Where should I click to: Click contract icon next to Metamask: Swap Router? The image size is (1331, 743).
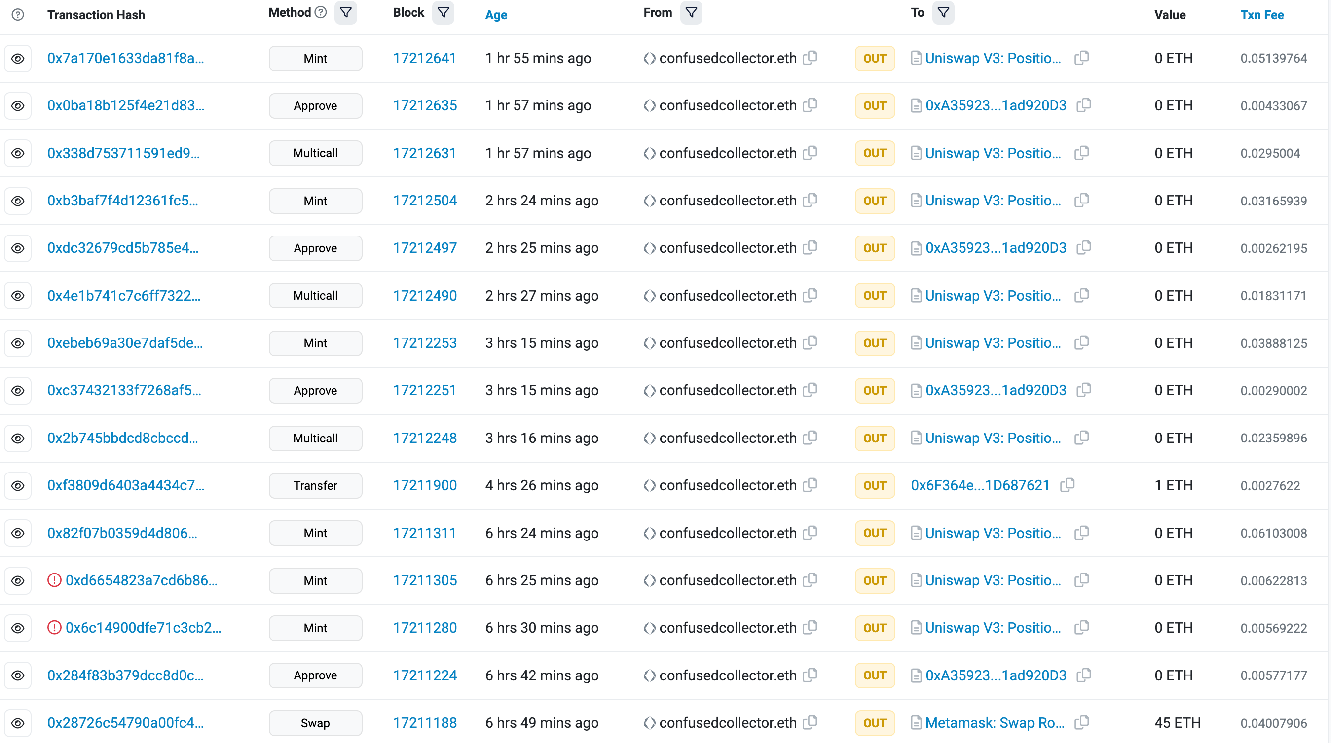tap(916, 722)
